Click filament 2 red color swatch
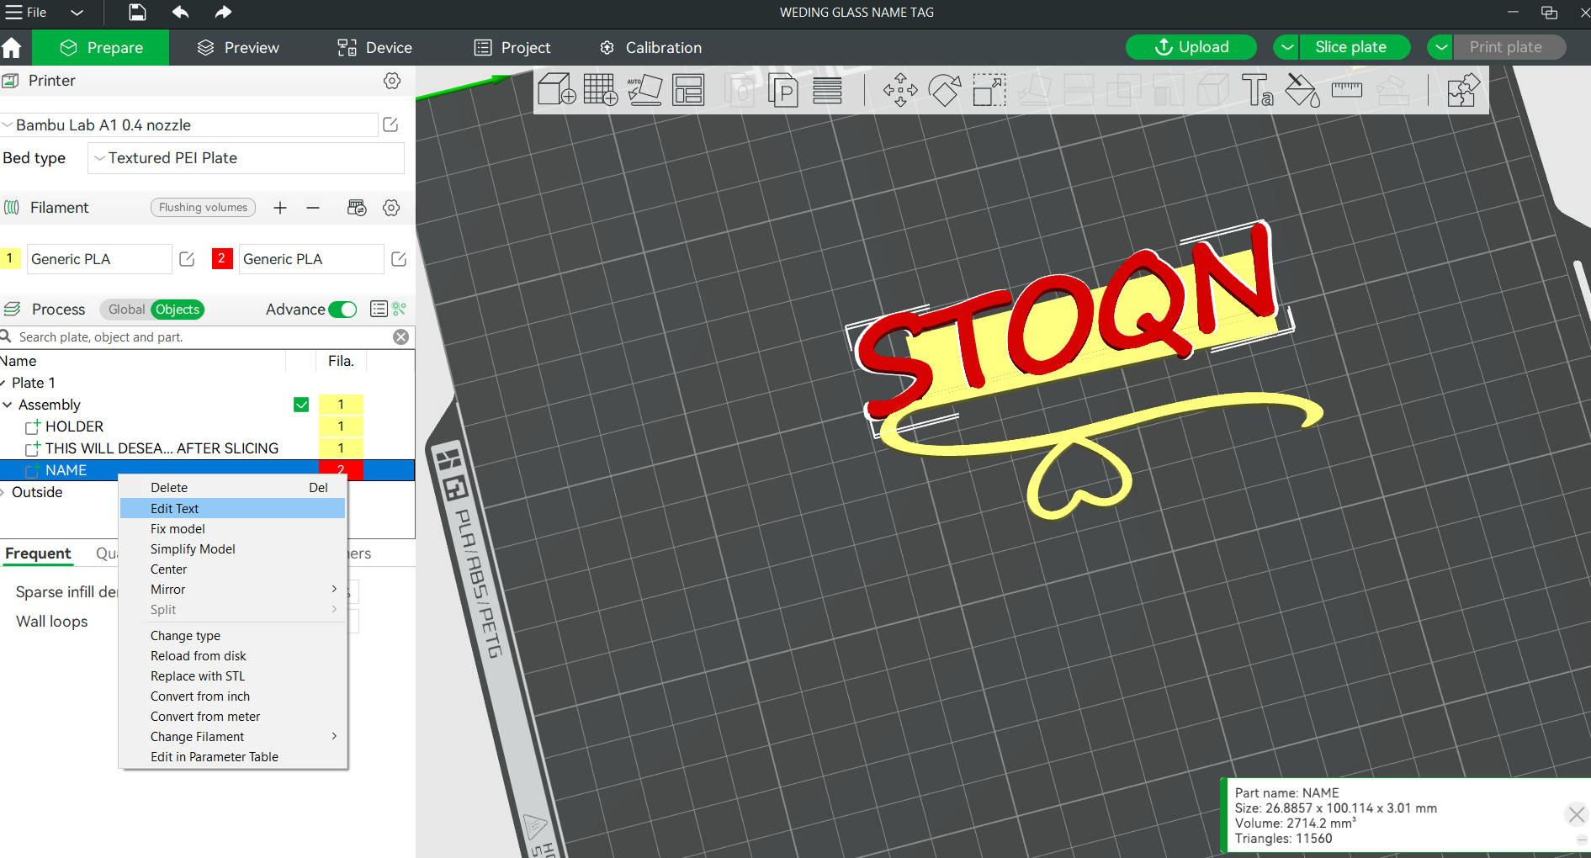The height and width of the screenshot is (858, 1591). coord(222,258)
